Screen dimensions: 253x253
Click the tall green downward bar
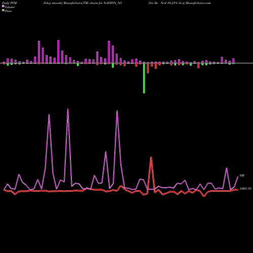click(x=144, y=78)
